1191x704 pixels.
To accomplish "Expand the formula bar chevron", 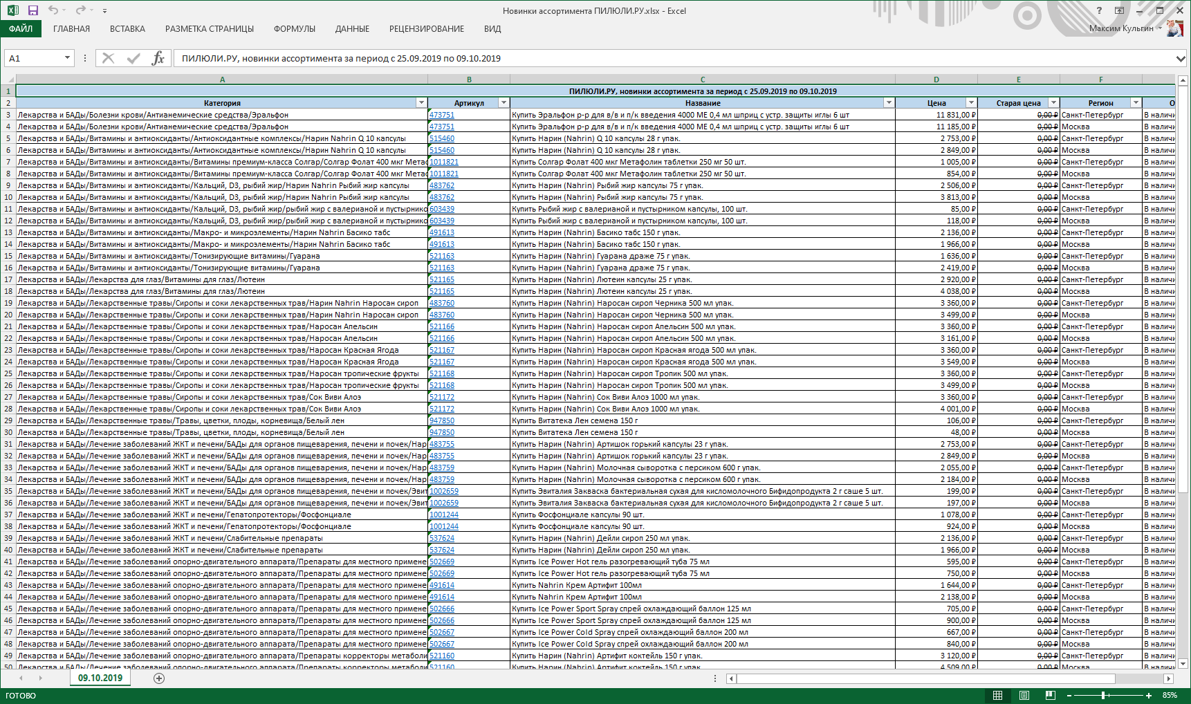I will coord(1181,58).
